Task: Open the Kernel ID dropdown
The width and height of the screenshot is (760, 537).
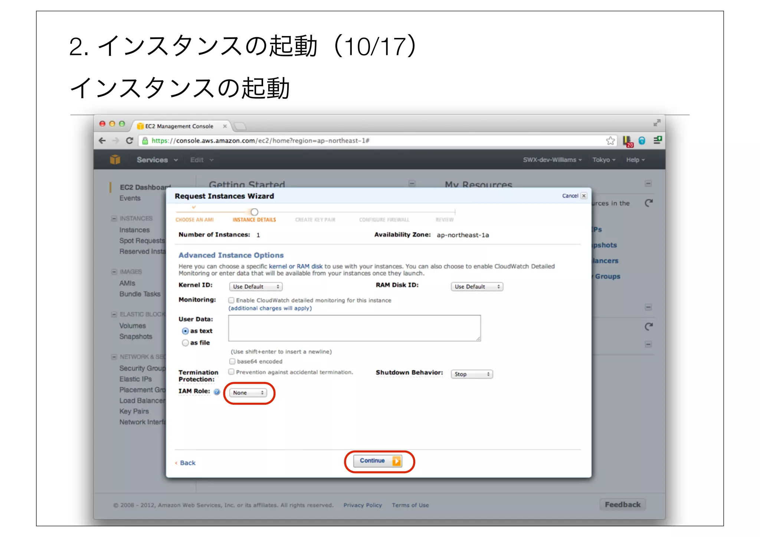Action: 256,286
